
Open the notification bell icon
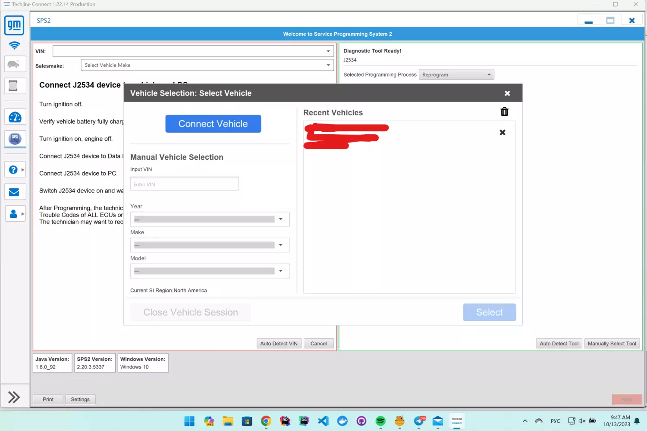tap(637, 422)
